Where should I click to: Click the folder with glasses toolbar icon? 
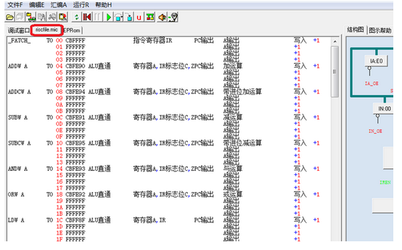31,17
